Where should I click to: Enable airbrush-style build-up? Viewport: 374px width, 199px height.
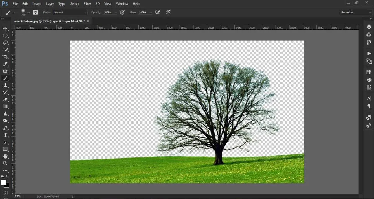click(157, 12)
